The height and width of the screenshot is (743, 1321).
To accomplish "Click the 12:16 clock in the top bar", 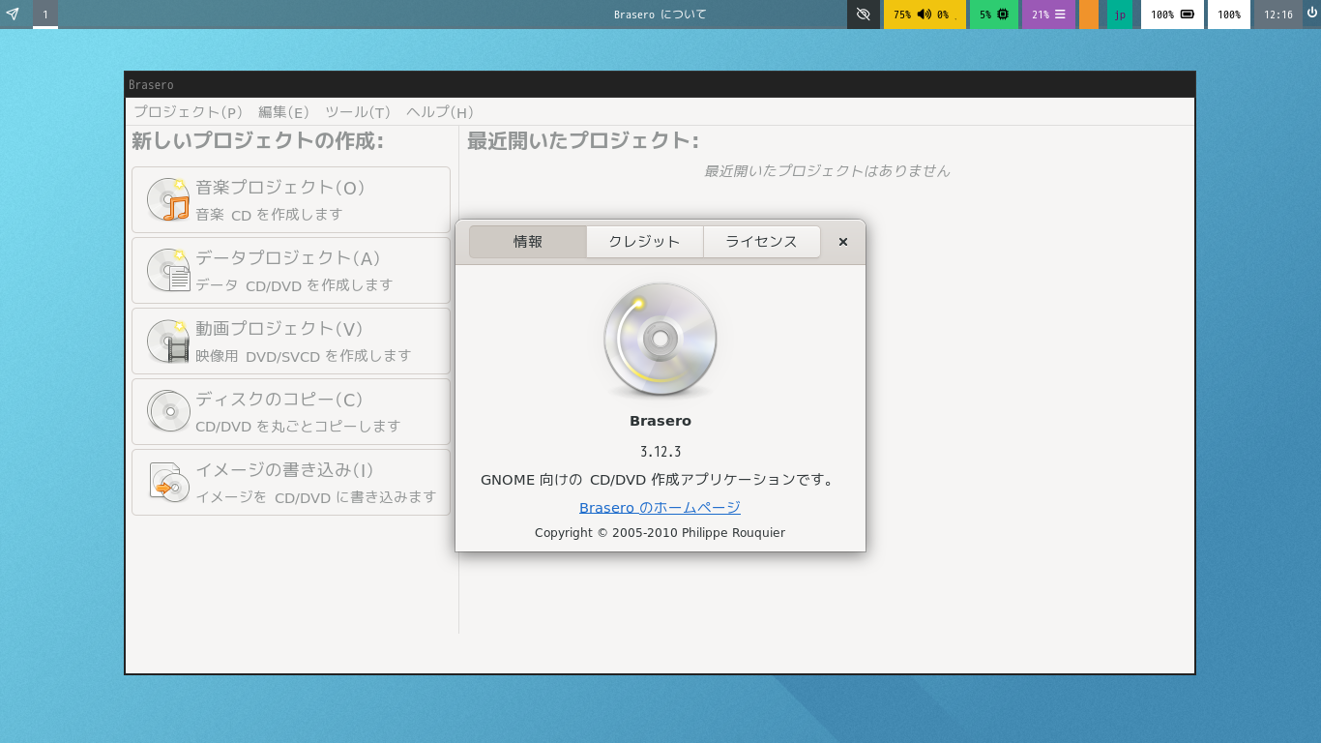I will click(1278, 15).
